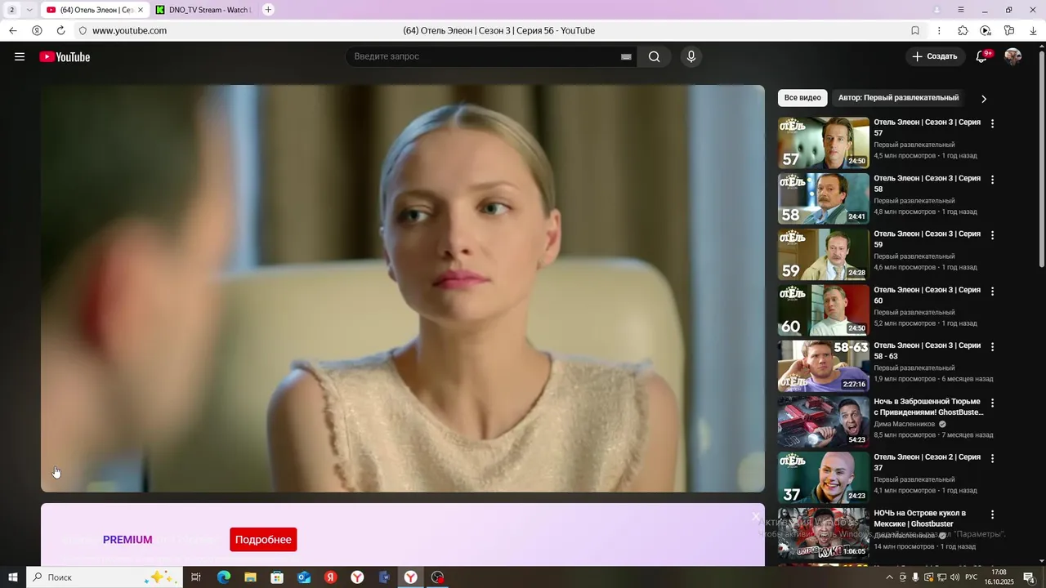Open browser downloads arrow icon

[1034, 30]
